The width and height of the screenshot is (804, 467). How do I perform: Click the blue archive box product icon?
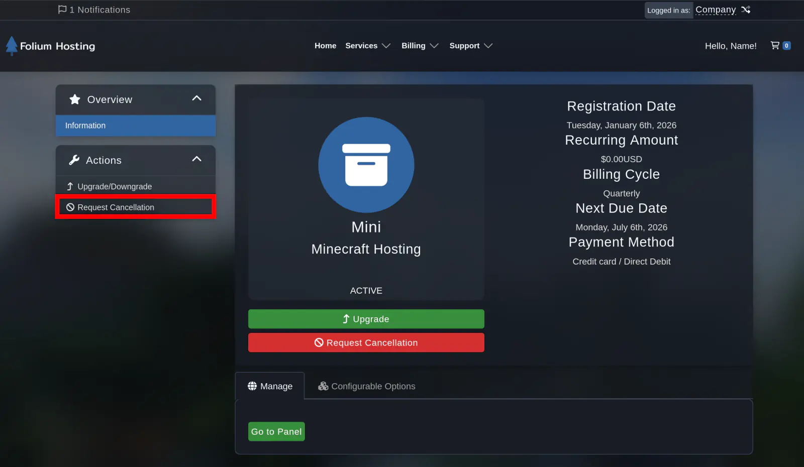[x=366, y=165]
